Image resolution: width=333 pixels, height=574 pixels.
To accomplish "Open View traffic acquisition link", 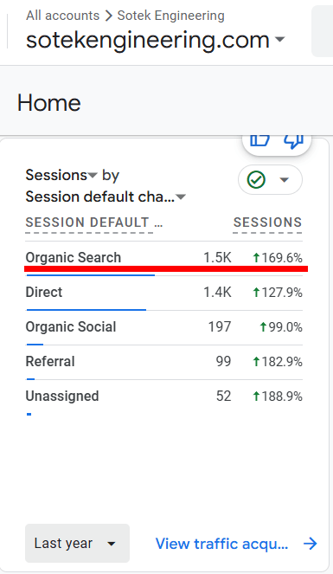I will (221, 544).
